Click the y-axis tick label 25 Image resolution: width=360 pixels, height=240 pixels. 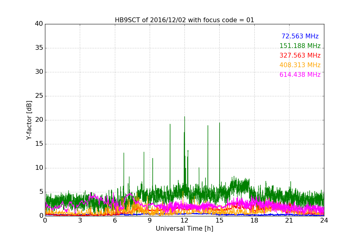39,96
